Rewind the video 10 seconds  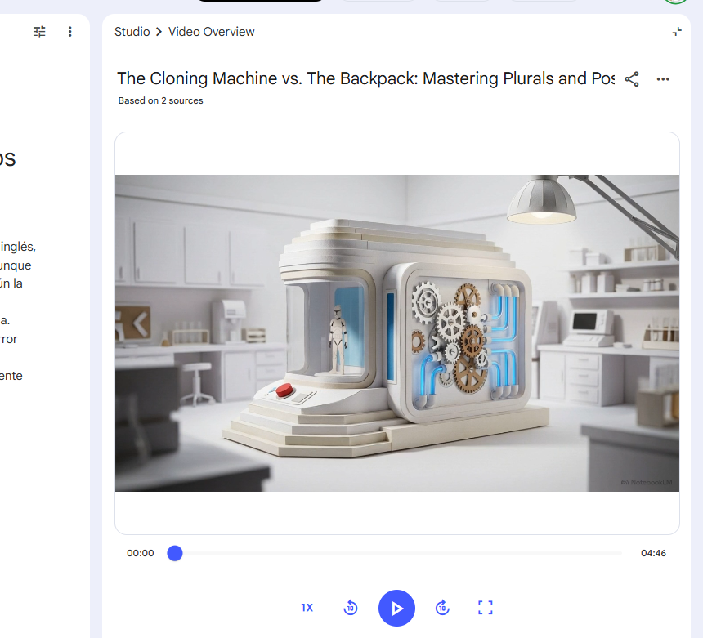(x=351, y=608)
